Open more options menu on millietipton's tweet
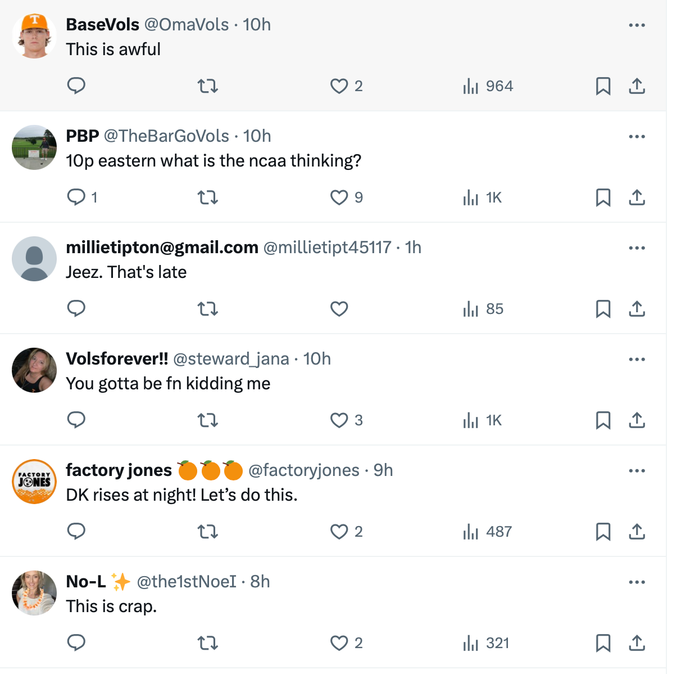Screen dimensions: 681x674 pos(637,248)
